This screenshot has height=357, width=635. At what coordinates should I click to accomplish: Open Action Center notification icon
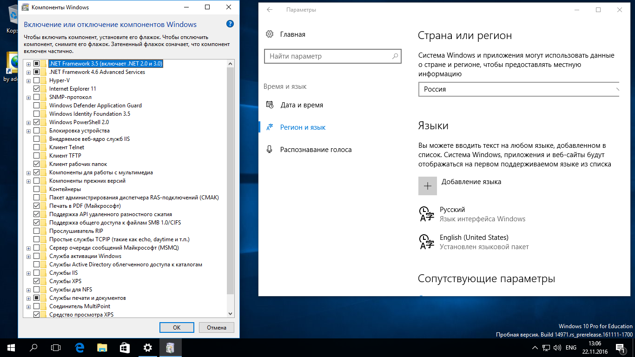(x=620, y=347)
